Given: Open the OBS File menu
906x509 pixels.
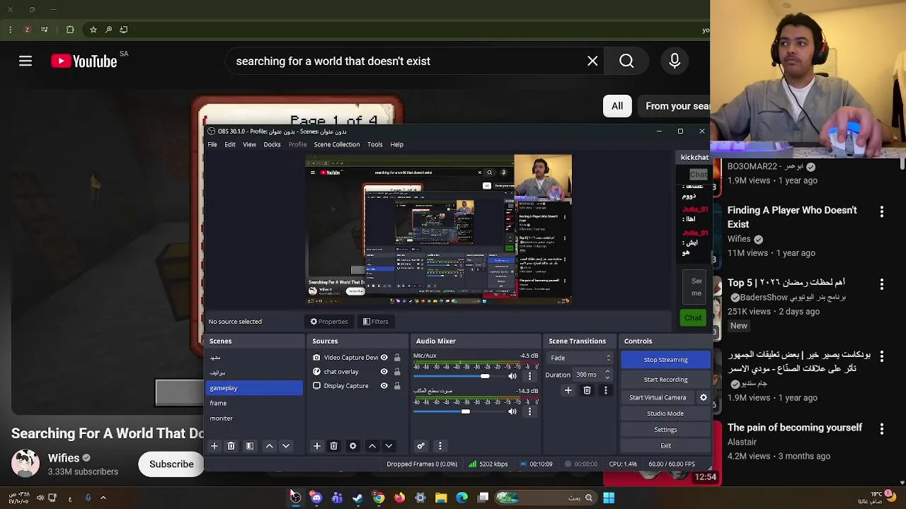Looking at the screenshot, I should [212, 144].
